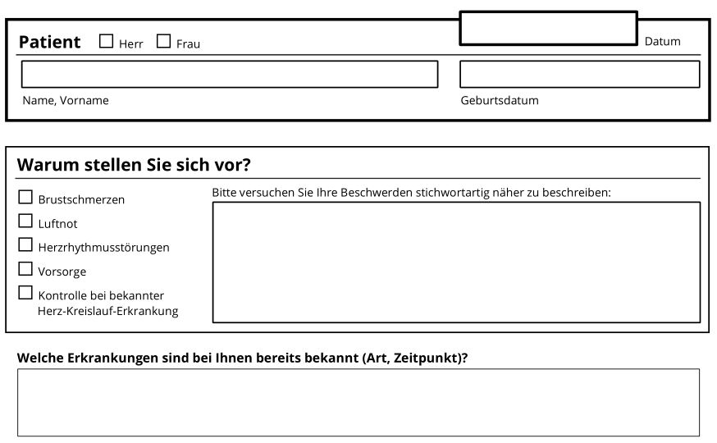
Task: Click the 'Warum stellen Sie sich vor?' heading
Action: point(134,165)
